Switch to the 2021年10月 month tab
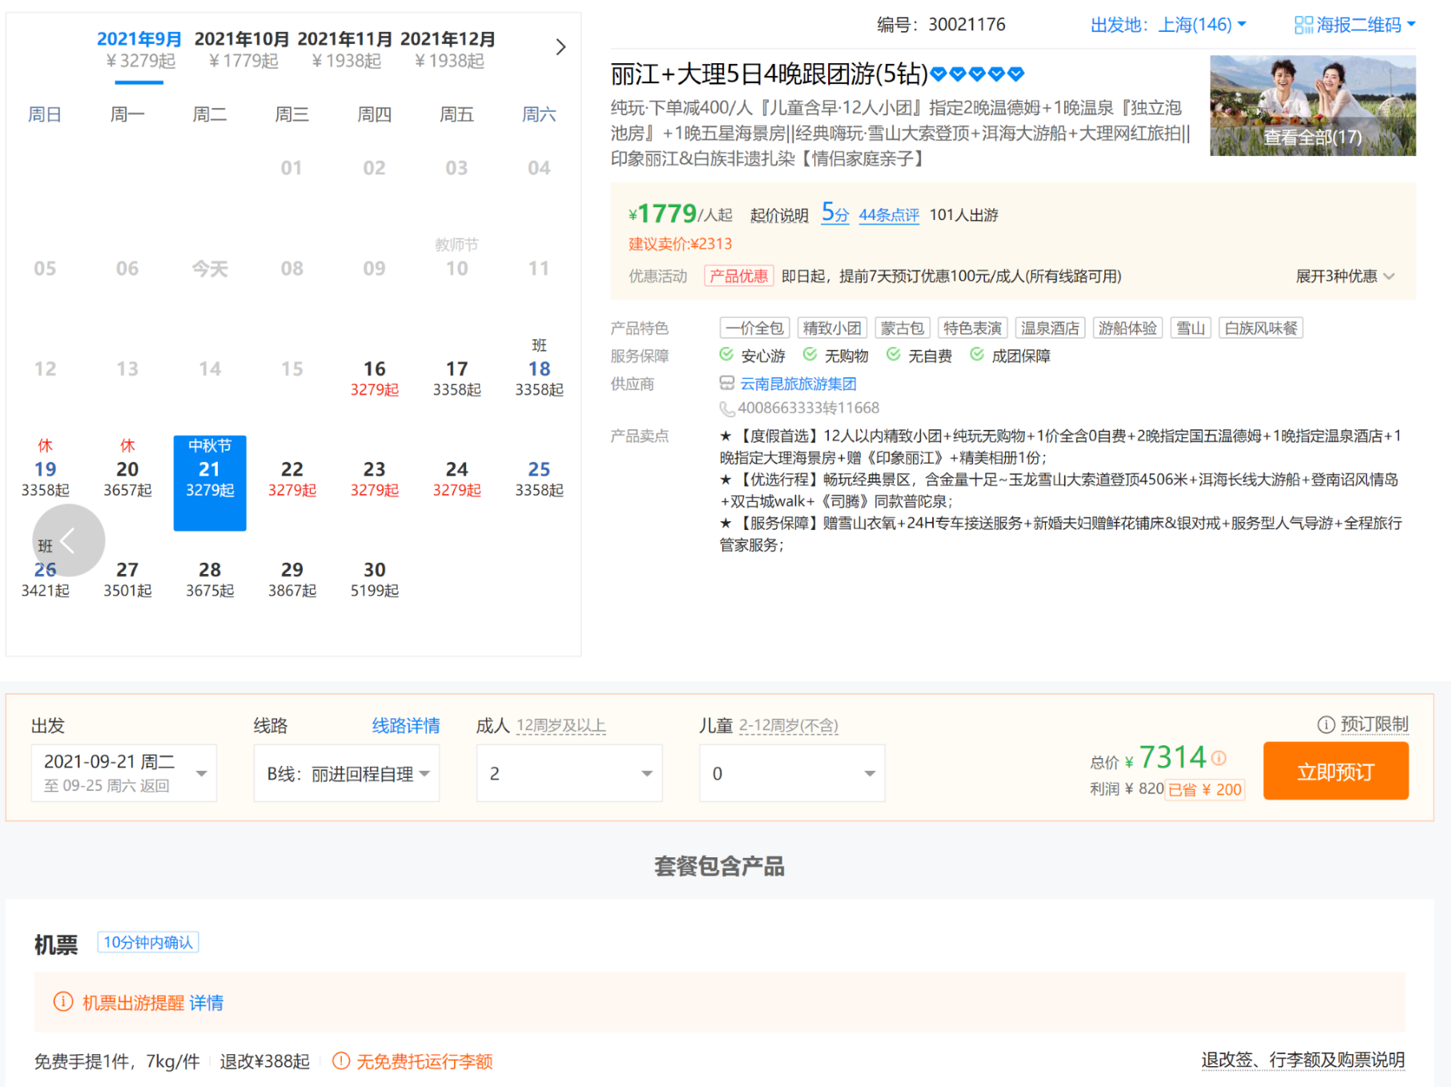Viewport: 1451px width, 1087px height. click(242, 49)
